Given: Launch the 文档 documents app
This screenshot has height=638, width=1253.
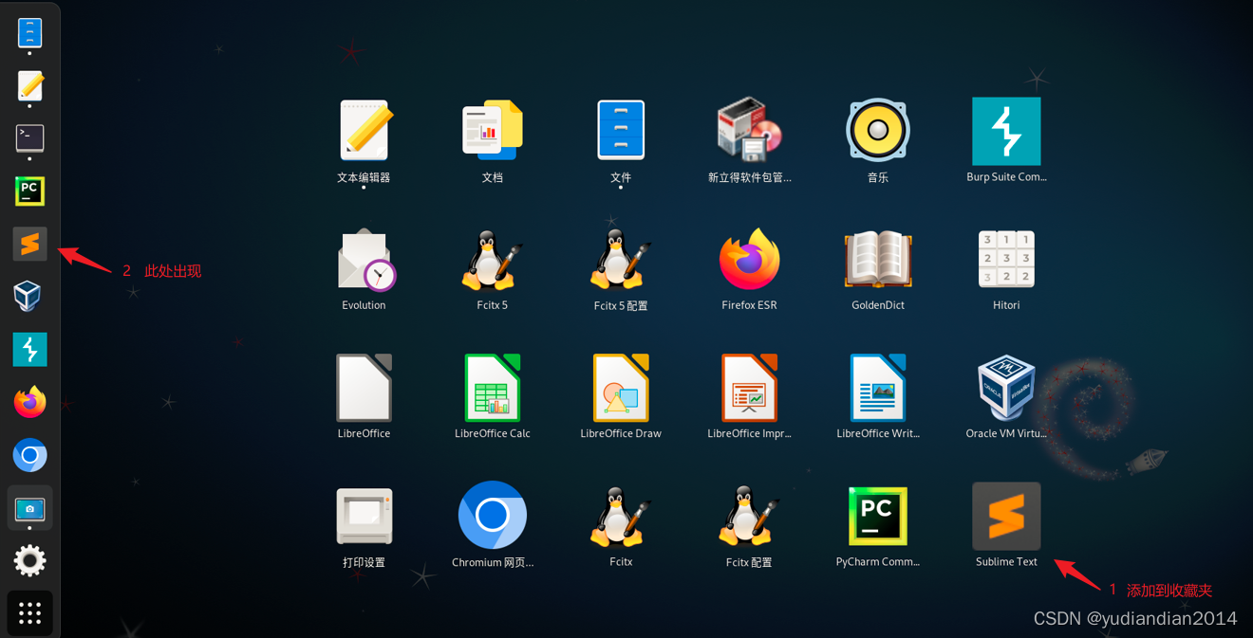Looking at the screenshot, I should click(493, 131).
